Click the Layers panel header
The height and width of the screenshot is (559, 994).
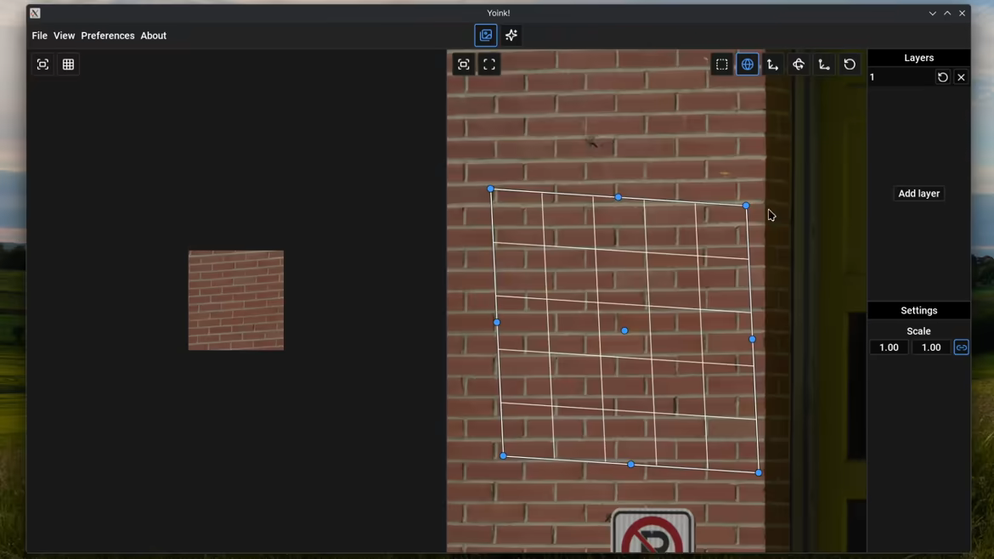(918, 58)
